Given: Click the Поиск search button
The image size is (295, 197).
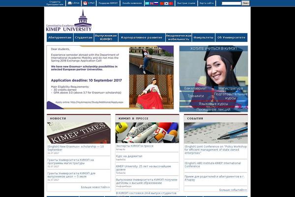Looking at the screenshot, I should point(245,3).
